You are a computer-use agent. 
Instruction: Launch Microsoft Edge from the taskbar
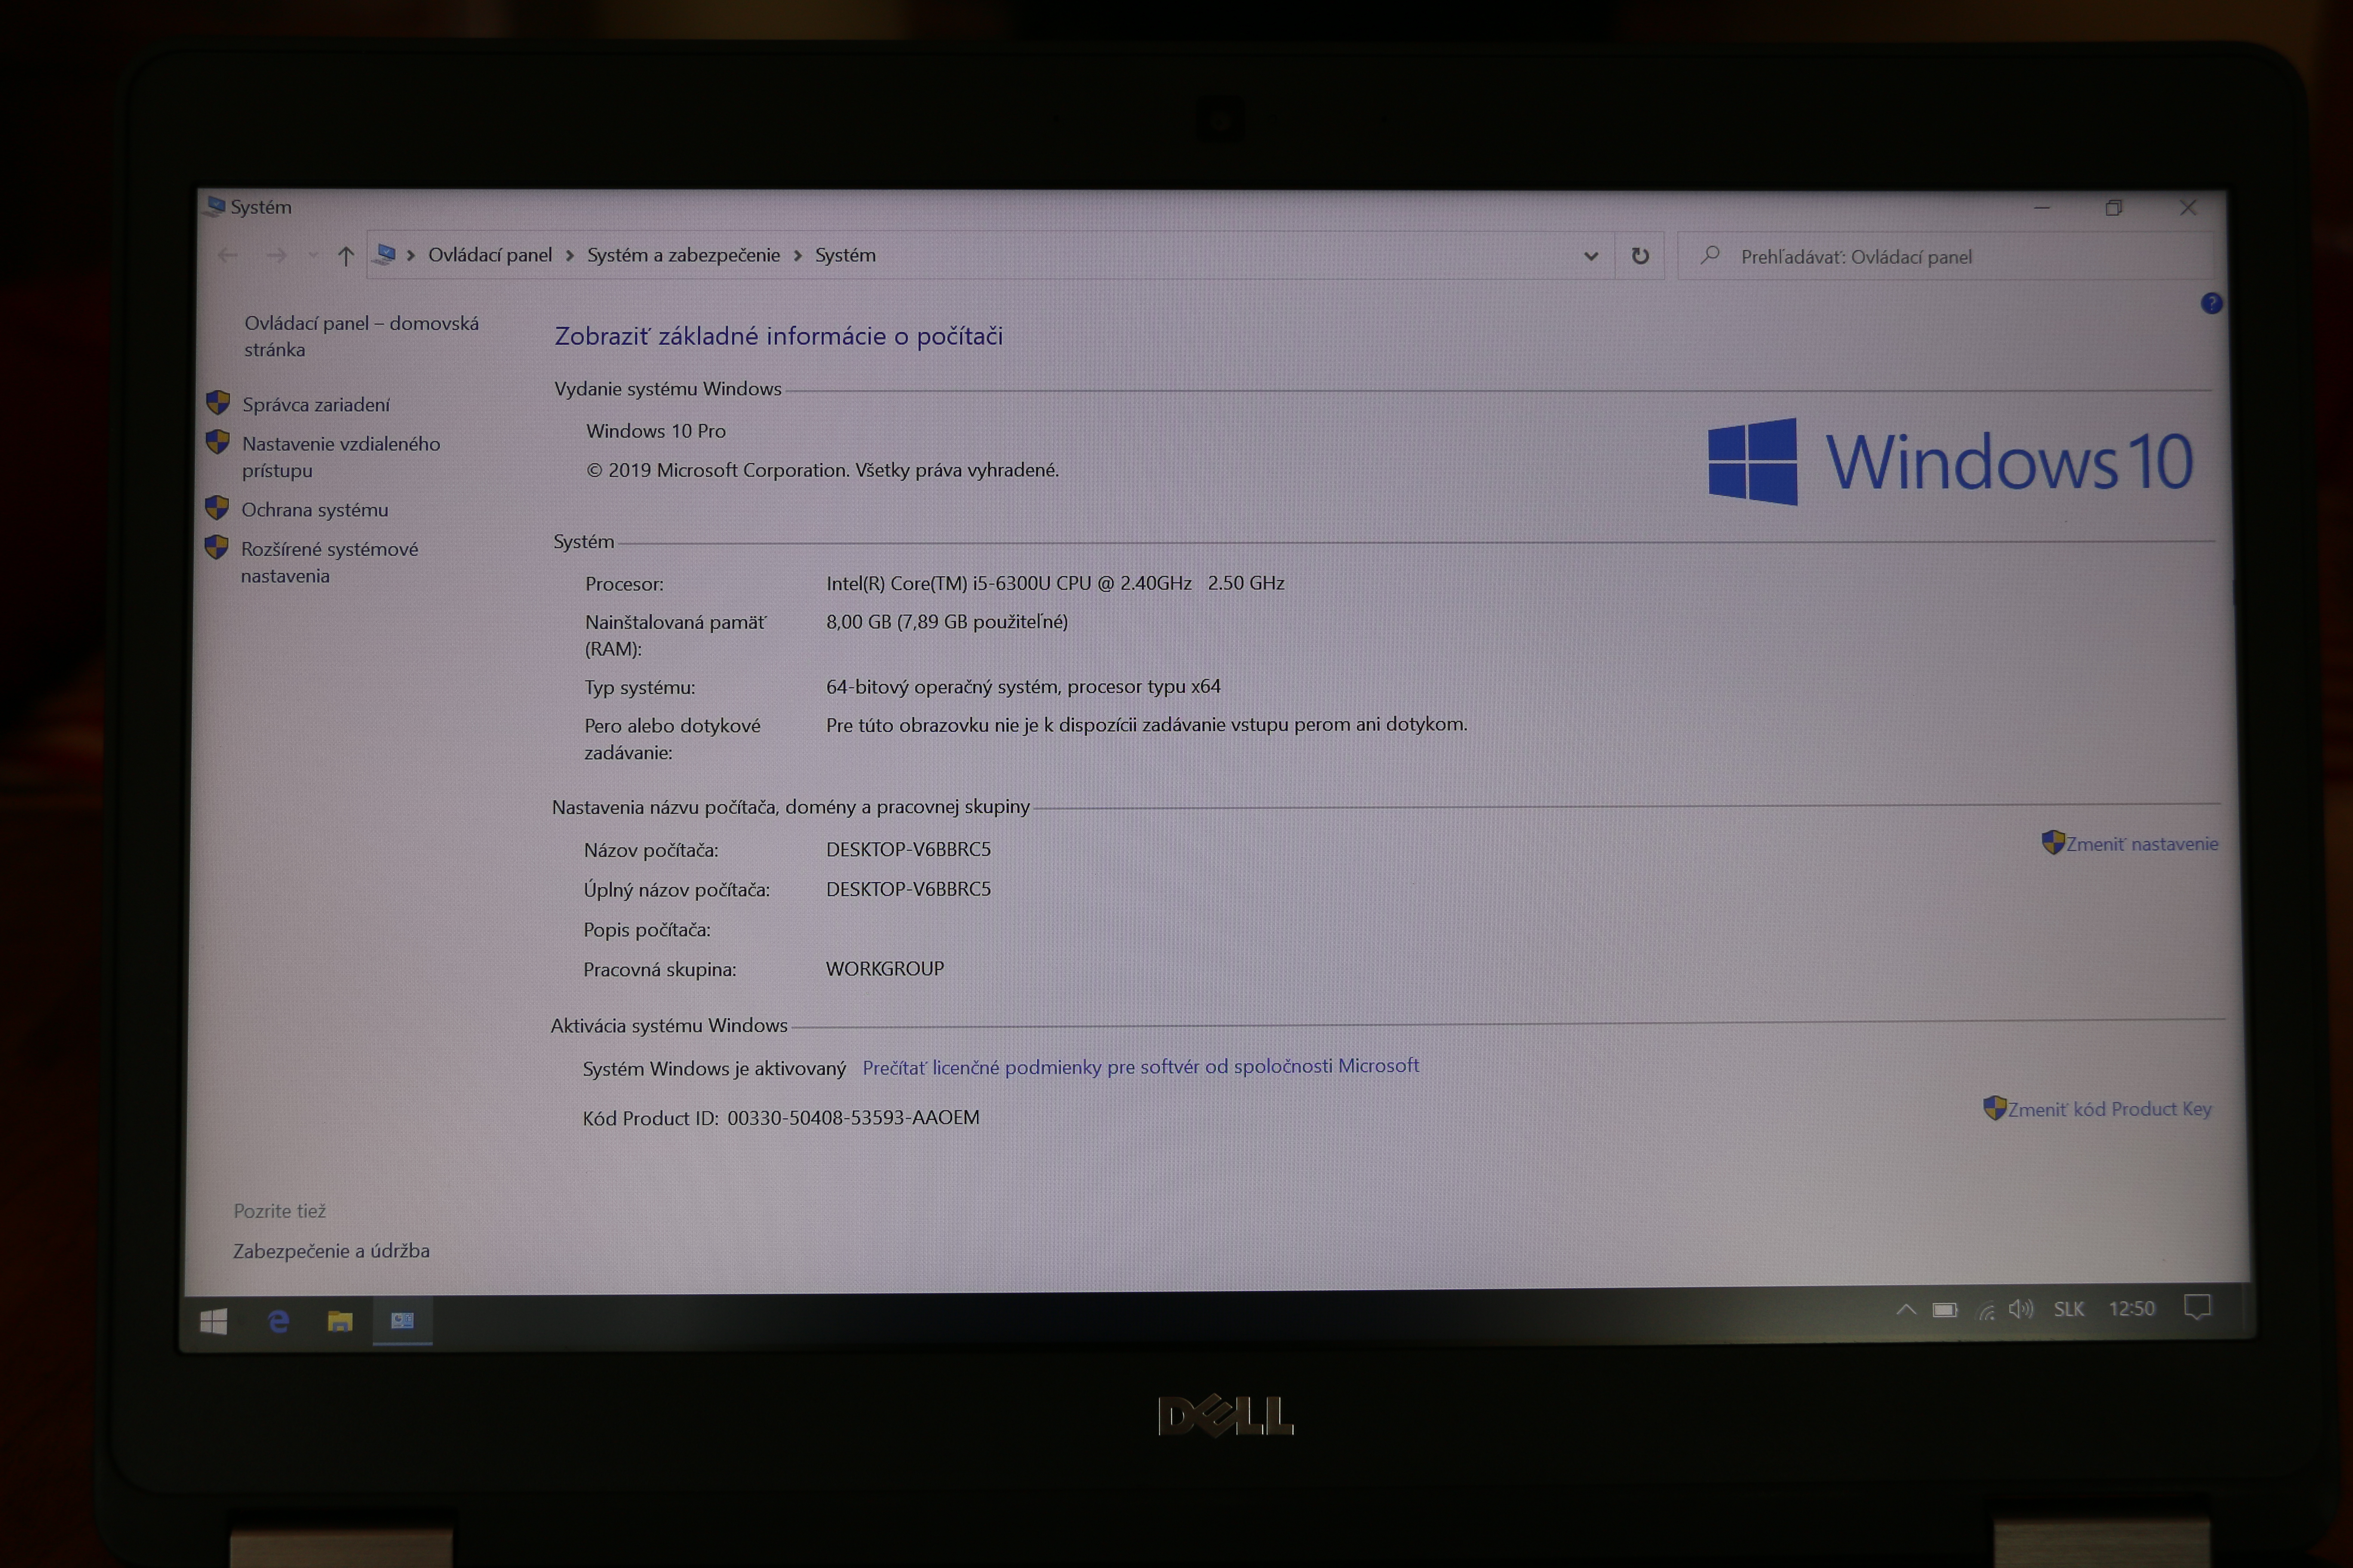[x=278, y=1322]
